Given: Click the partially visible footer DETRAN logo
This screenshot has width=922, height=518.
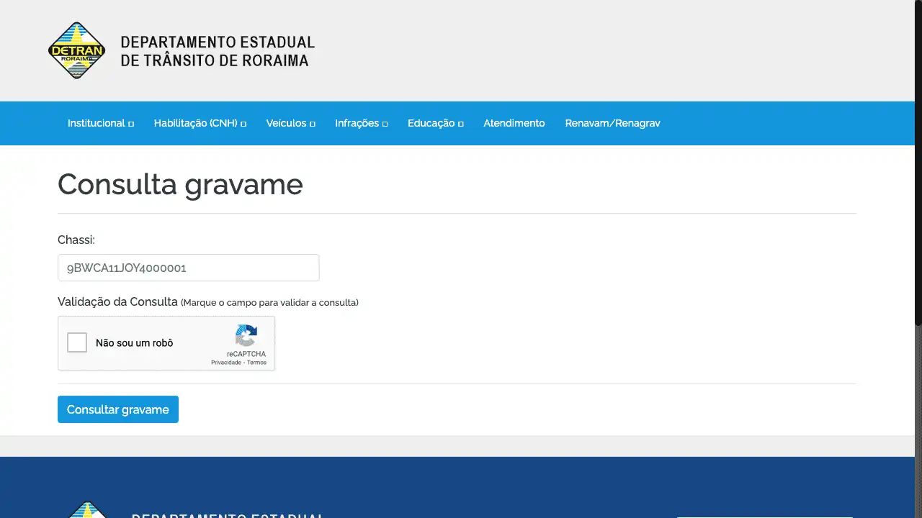Looking at the screenshot, I should coord(87,509).
